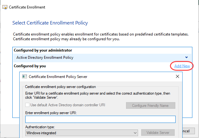
Task: Click the Configured by you label
Action: pyautogui.click(x=30, y=66)
